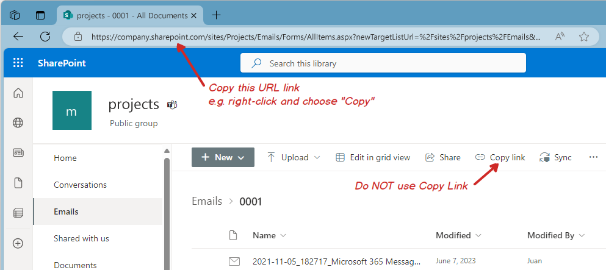Open Shared with us navigation item
606x270 pixels.
(81, 238)
